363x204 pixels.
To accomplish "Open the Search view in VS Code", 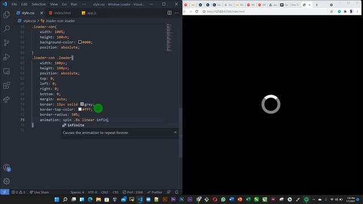I will [6, 29].
